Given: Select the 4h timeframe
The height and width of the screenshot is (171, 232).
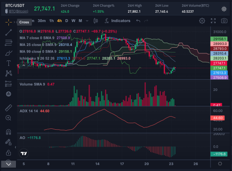Looking at the screenshot, I should [60, 21].
